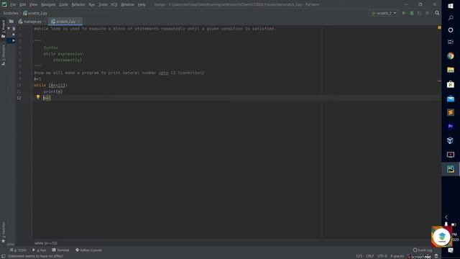Viewport: 460px width, 259px height.
Task: Run scratch_2 with the green play button
Action: pos(404,13)
